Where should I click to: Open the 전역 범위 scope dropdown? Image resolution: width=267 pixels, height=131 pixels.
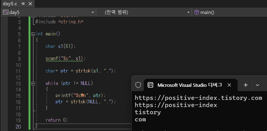pyautogui.click(x=188, y=12)
